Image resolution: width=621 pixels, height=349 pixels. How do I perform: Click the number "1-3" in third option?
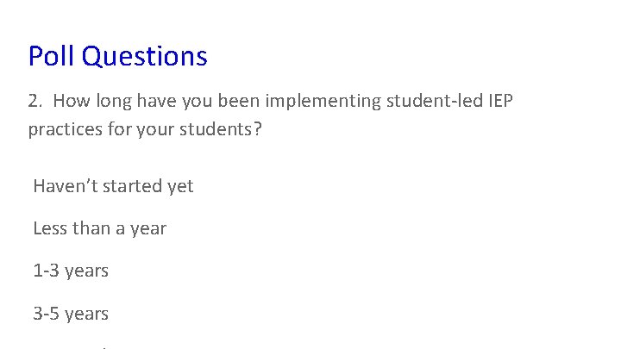click(x=47, y=271)
